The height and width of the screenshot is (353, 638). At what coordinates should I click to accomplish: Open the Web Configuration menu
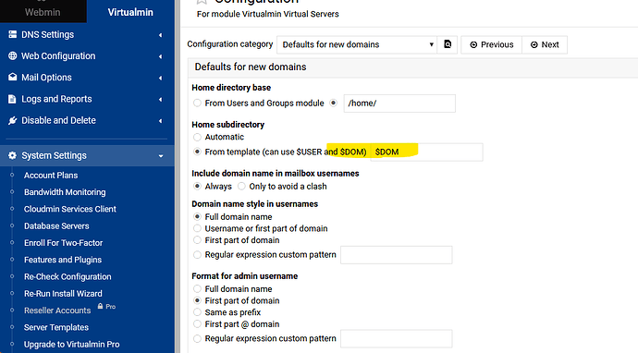click(x=58, y=55)
